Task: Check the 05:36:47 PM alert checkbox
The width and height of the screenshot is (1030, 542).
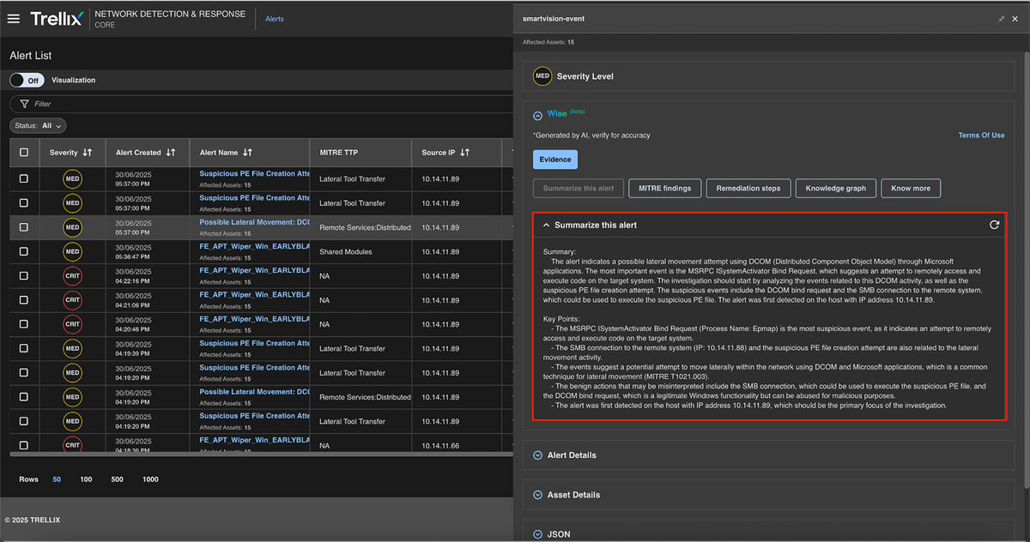Action: click(23, 251)
